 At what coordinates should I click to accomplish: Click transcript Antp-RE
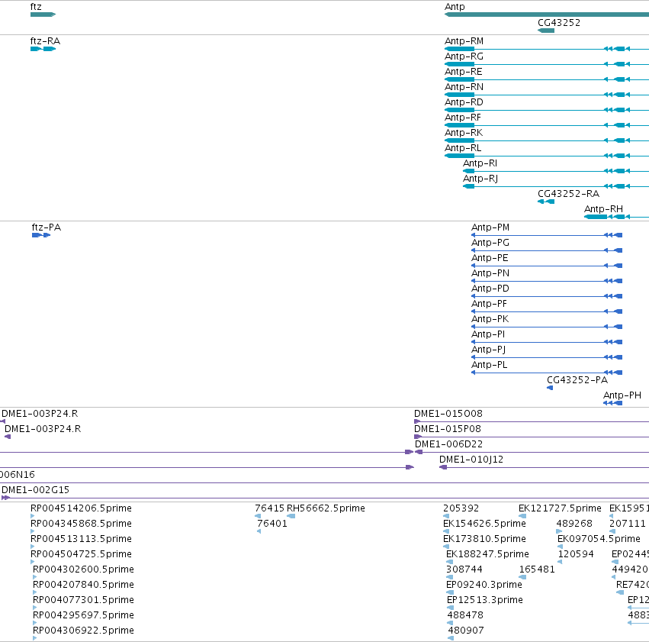tap(464, 72)
